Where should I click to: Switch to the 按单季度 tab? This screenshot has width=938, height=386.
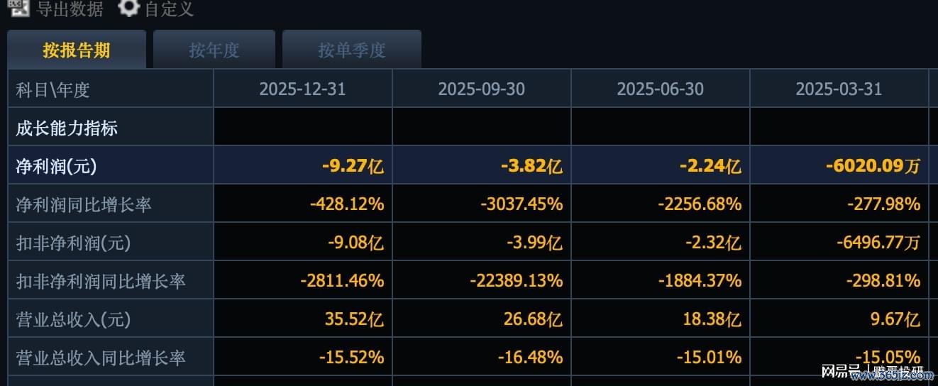(352, 50)
